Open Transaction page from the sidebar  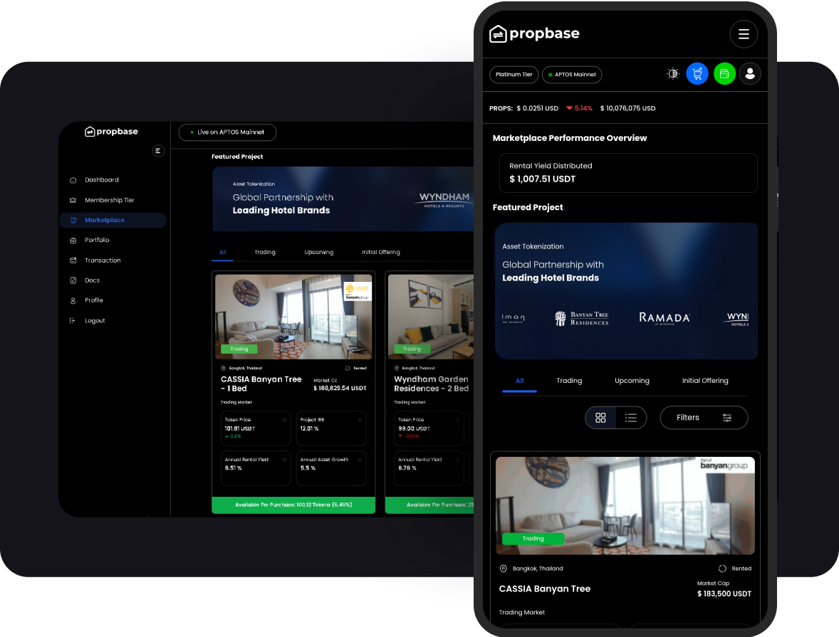tap(103, 260)
